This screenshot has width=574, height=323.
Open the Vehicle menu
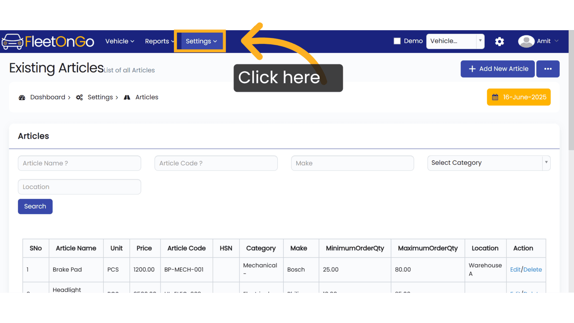pos(120,41)
